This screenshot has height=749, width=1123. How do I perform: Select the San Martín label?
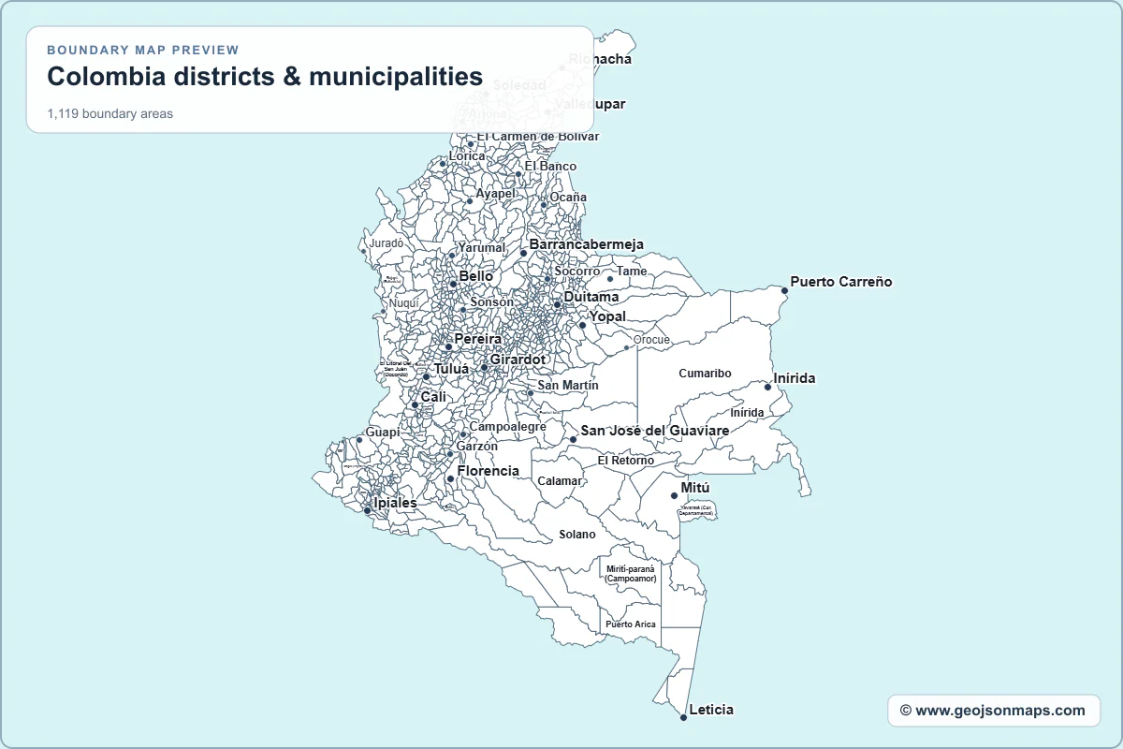[x=567, y=386]
